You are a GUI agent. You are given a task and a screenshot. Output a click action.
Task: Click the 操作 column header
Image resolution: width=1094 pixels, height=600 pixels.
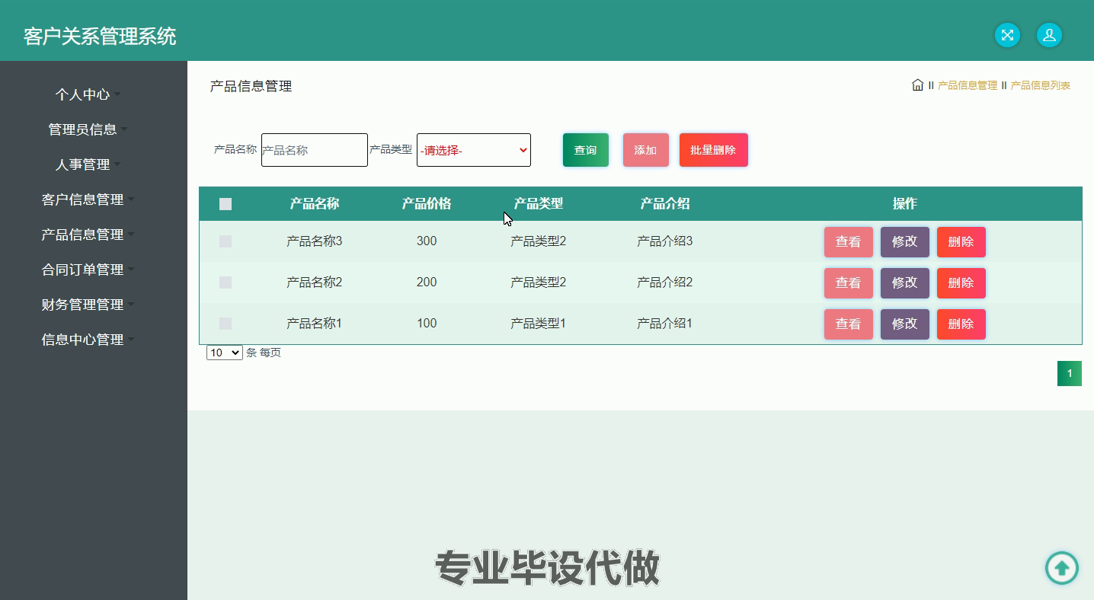pyautogui.click(x=905, y=204)
